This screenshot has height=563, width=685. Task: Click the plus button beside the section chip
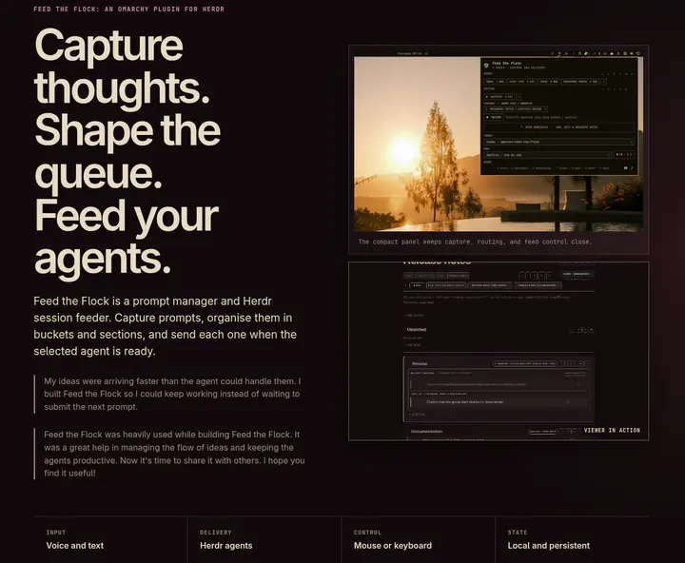519,96
